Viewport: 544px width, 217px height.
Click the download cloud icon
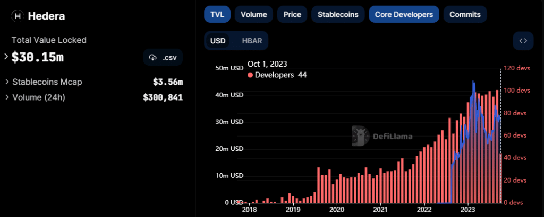pyautogui.click(x=153, y=57)
